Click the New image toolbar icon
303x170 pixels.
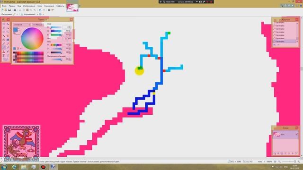[x=2, y=10]
